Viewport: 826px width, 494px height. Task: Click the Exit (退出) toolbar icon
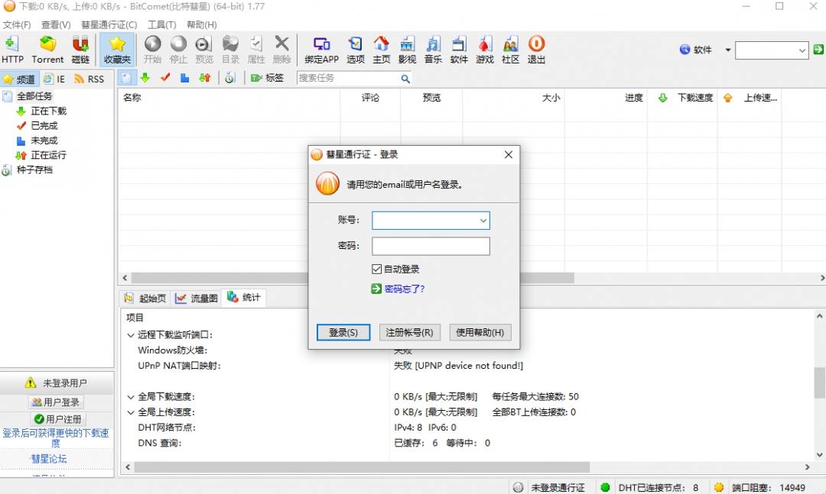(x=536, y=50)
